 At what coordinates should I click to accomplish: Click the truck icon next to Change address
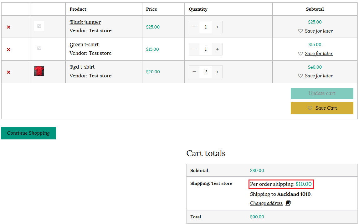tap(288, 203)
